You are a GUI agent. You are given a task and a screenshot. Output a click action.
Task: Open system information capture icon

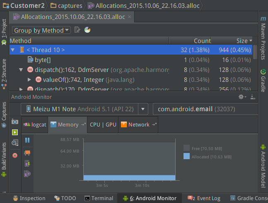[x=15, y=143]
